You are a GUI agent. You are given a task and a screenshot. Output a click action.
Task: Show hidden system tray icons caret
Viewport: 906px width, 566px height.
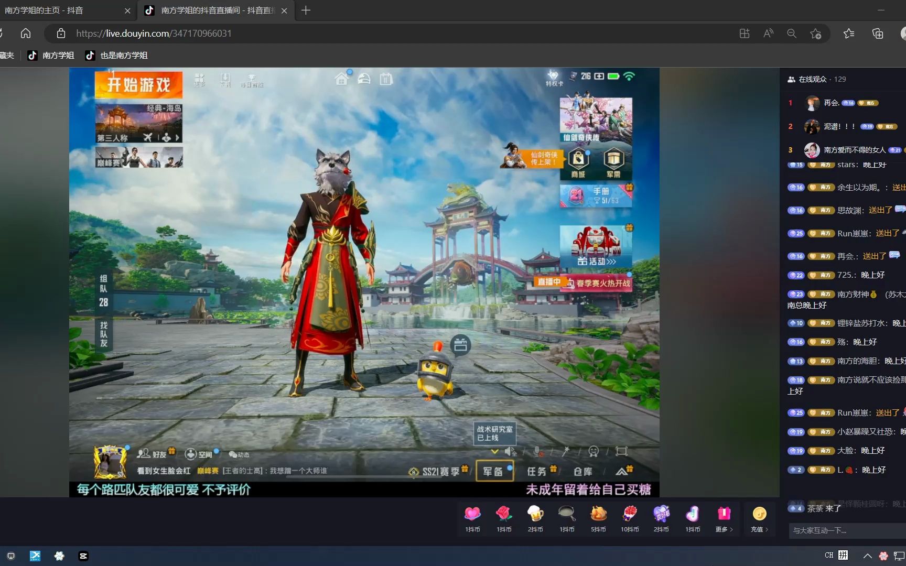click(867, 556)
